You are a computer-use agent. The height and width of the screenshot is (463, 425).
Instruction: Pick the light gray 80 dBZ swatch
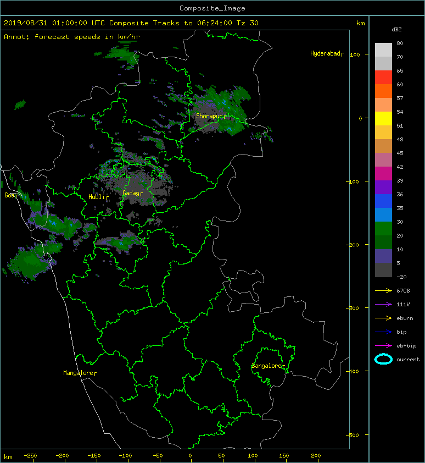pyautogui.click(x=383, y=49)
